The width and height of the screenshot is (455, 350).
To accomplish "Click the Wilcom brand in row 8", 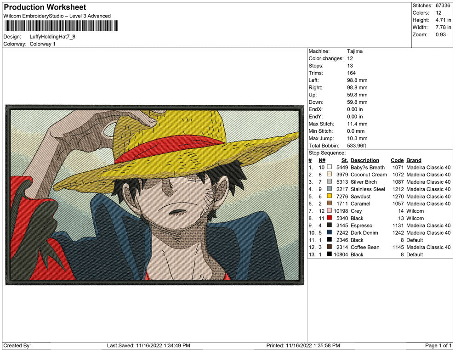I will 415,218.
